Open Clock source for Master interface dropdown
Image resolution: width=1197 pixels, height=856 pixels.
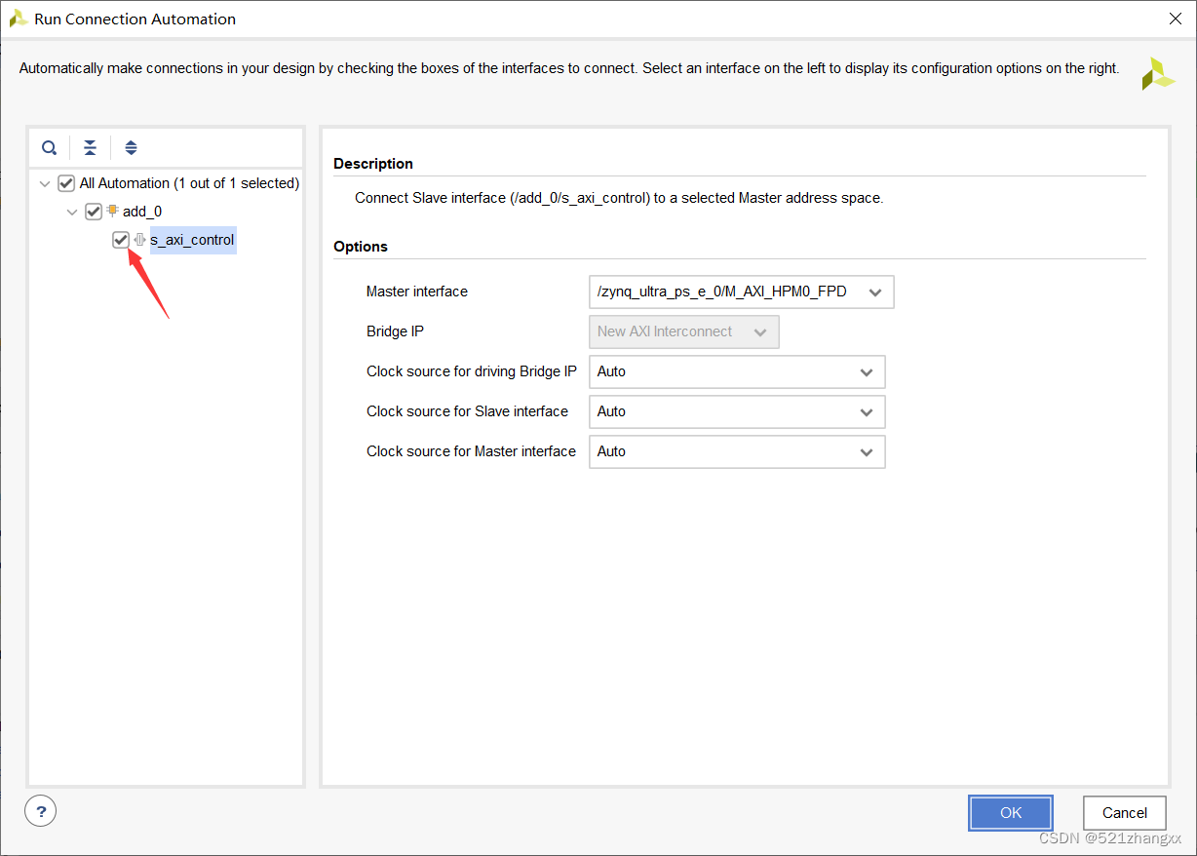tap(737, 451)
